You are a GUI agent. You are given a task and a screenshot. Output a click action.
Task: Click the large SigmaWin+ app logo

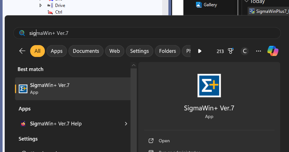click(209, 86)
